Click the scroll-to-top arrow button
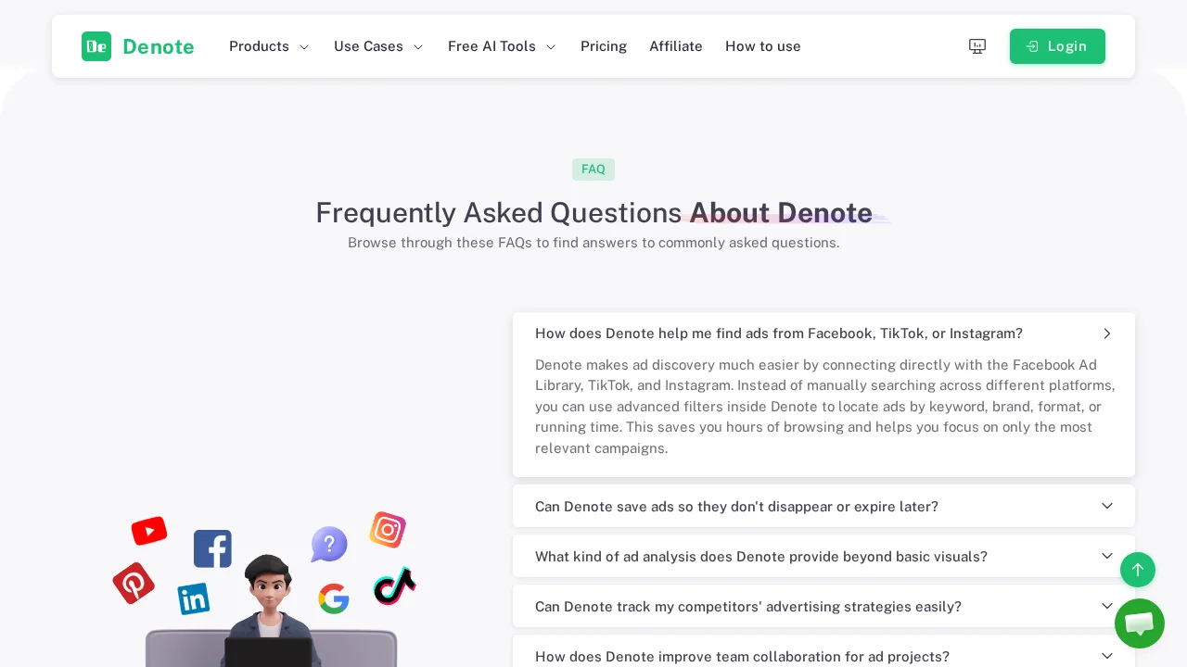 tap(1138, 570)
